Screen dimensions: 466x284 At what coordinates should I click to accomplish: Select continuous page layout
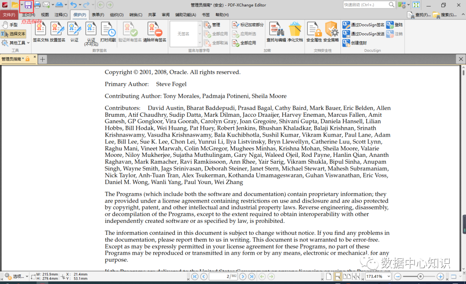tap(337, 277)
